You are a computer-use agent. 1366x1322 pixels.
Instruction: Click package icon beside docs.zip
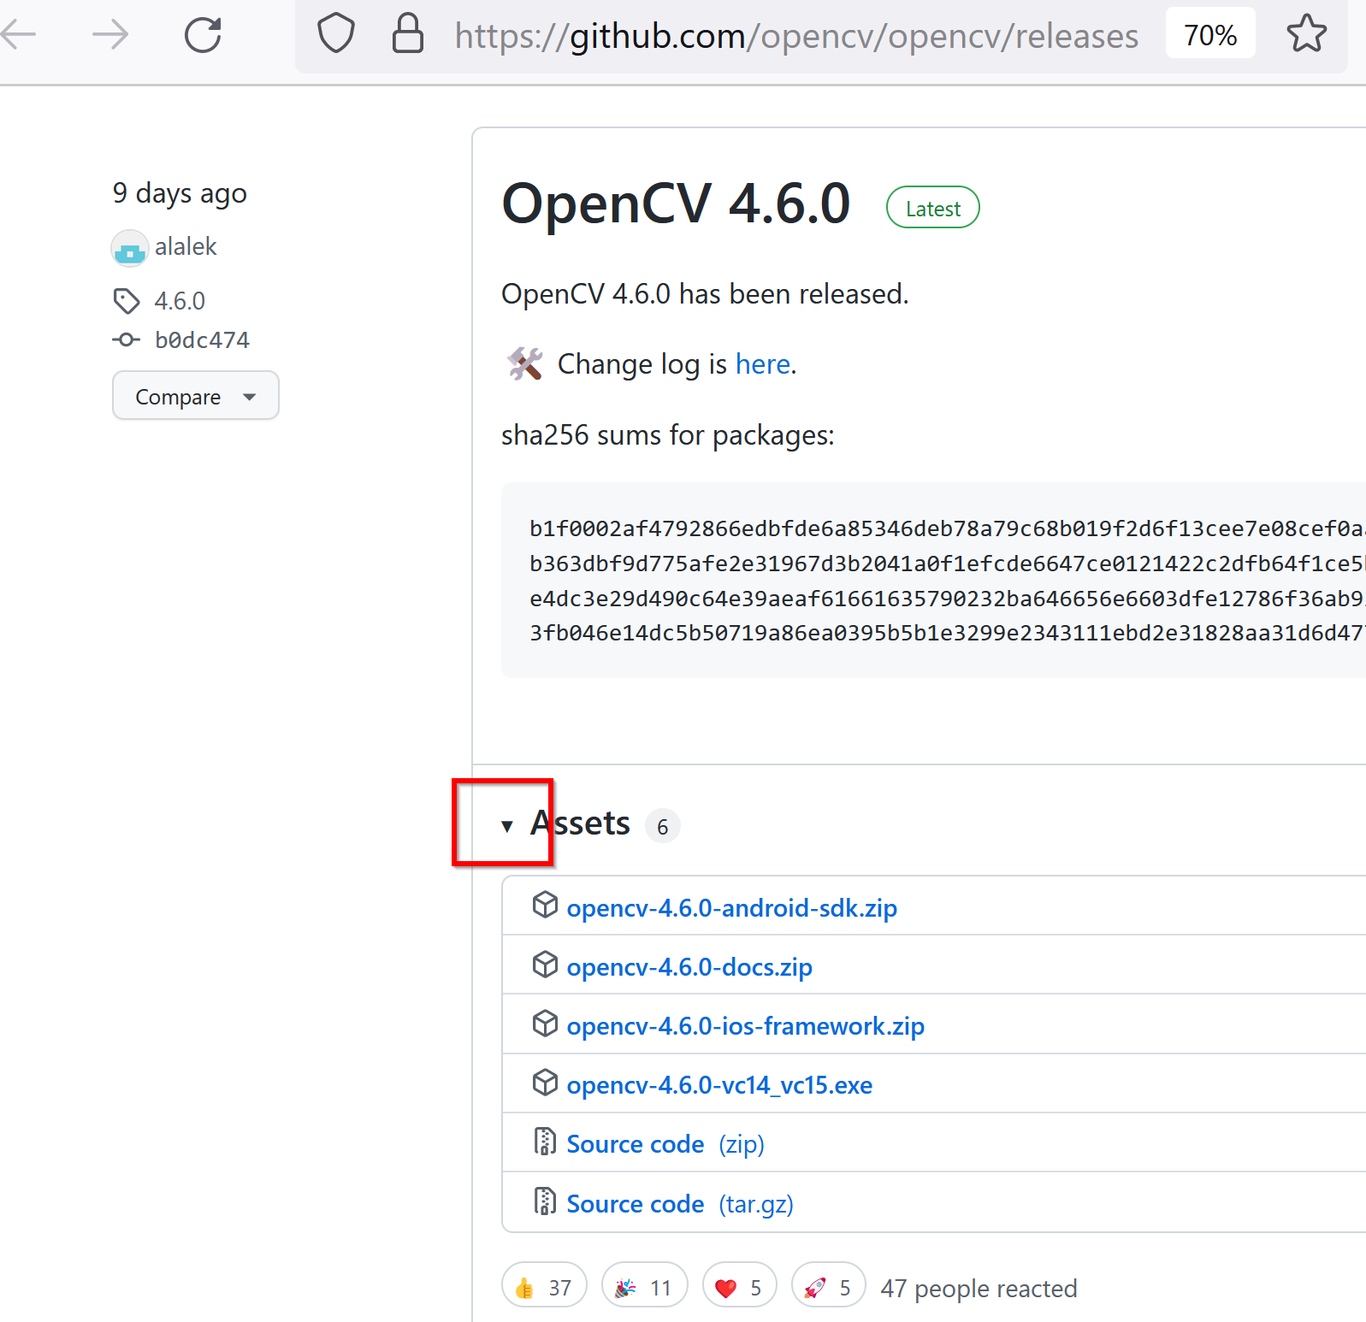tap(545, 964)
